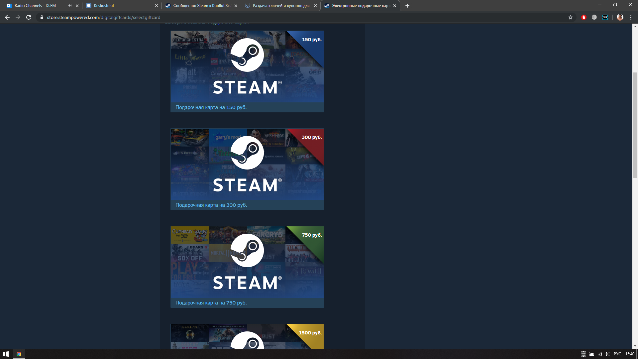Screen dimensions: 638x359
Task: Reload the Steam gift card page
Action: pos(29,17)
